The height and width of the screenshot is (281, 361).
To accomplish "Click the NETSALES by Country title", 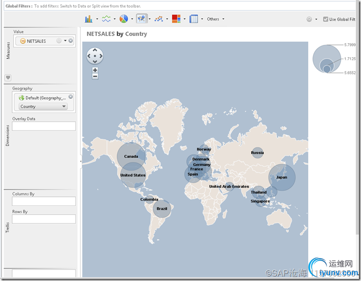I will pyautogui.click(x=117, y=34).
